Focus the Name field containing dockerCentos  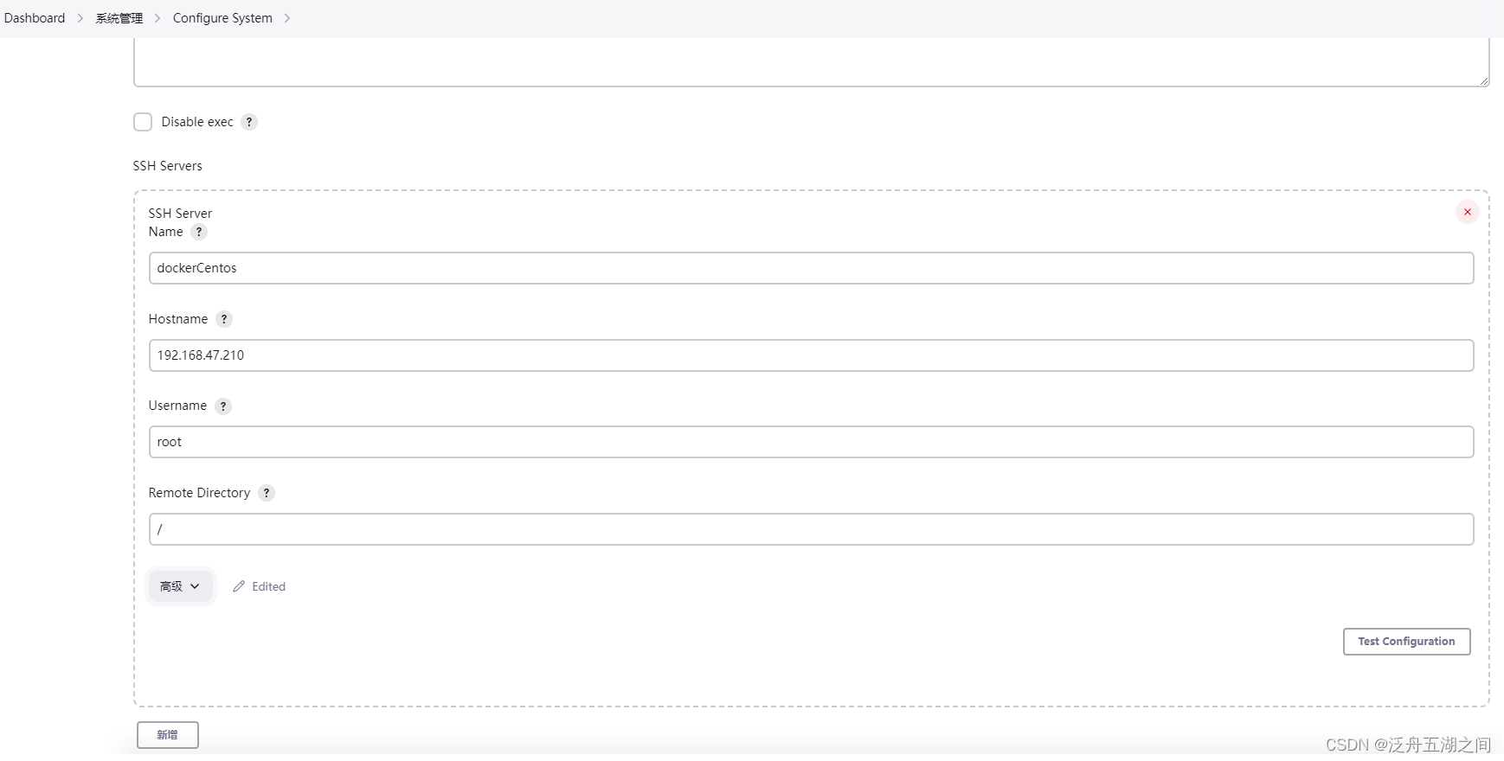point(811,268)
